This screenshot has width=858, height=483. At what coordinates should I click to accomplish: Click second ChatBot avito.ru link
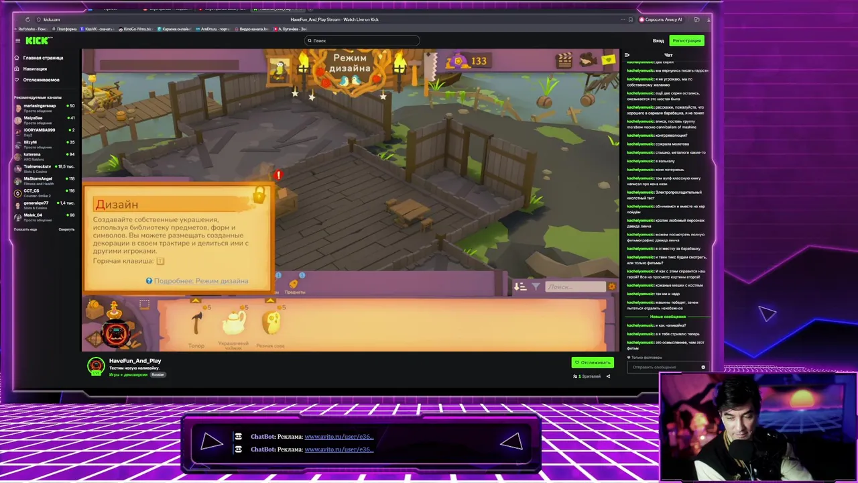[x=339, y=449]
